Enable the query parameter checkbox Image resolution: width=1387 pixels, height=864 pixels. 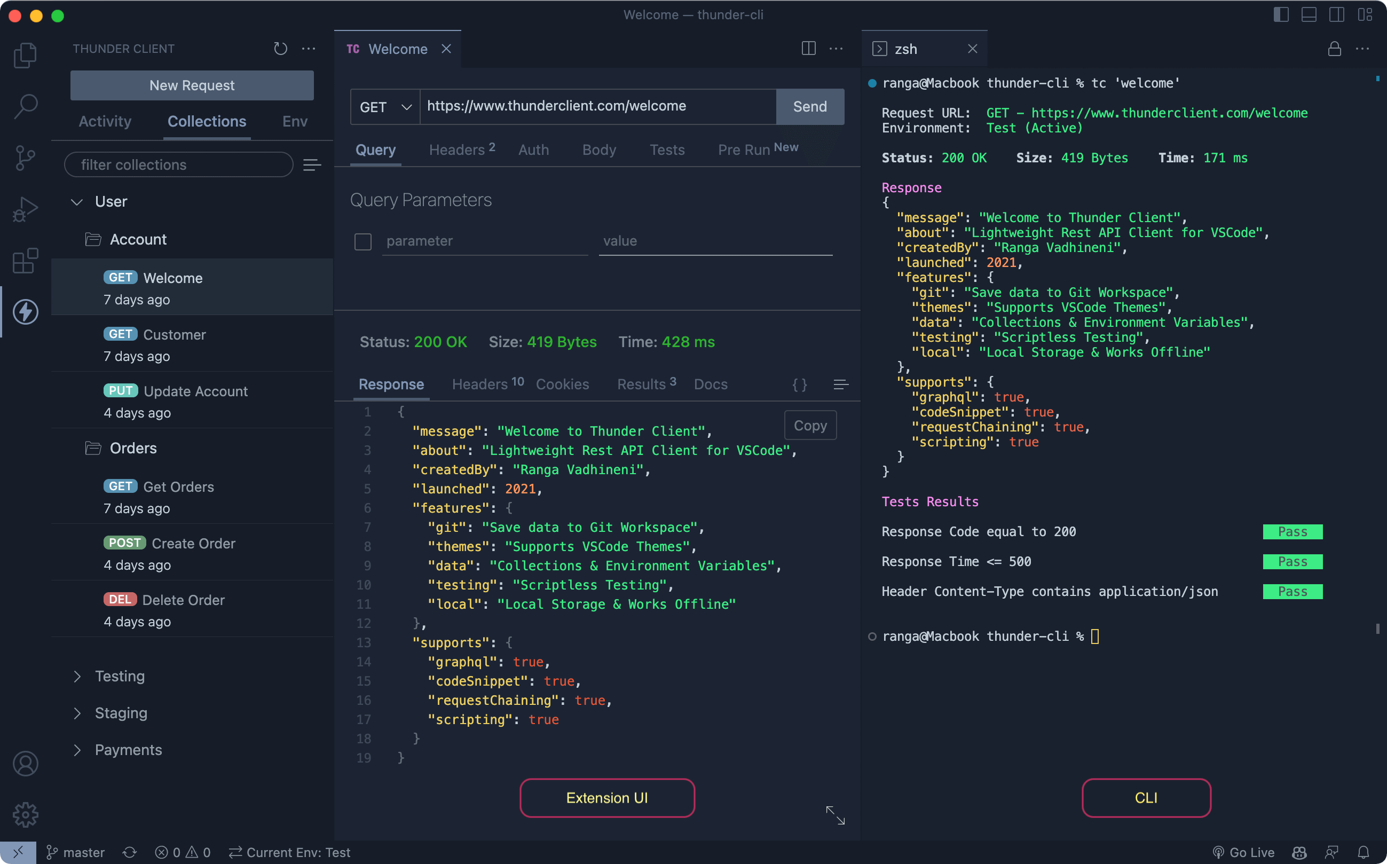(362, 242)
